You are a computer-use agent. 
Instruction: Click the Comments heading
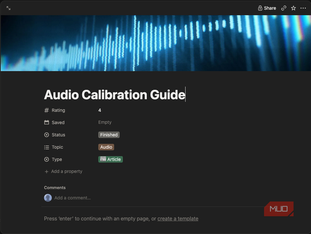click(55, 187)
